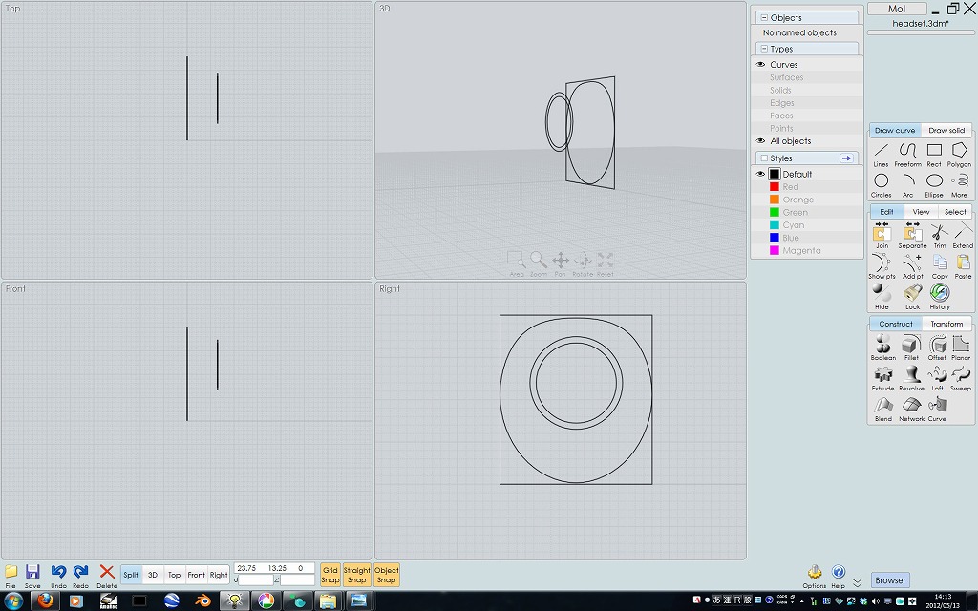Click the Hide objects tool

pyautogui.click(x=882, y=297)
